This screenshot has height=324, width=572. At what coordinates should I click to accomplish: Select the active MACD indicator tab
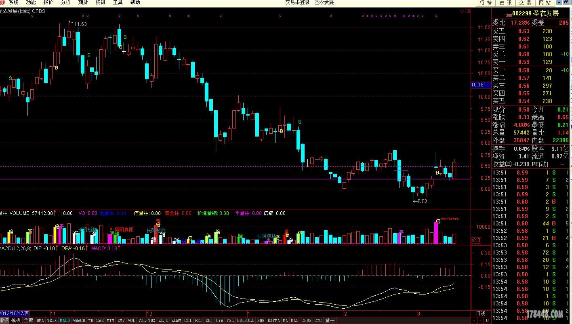tap(65, 320)
